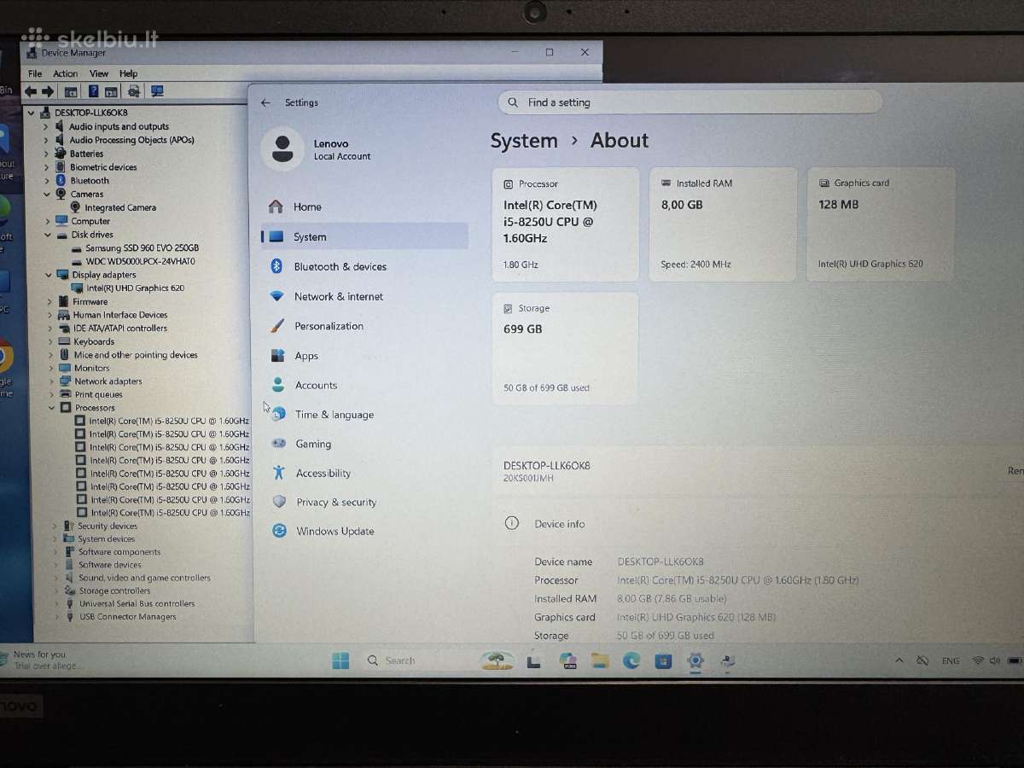This screenshot has width=1024, height=768.
Task: Expand Audio inputs and outputs node
Action: 46,126
